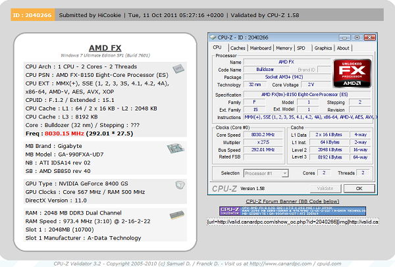Click the DirectX Version : 11.0 line
The image size is (395, 267).
(56, 201)
